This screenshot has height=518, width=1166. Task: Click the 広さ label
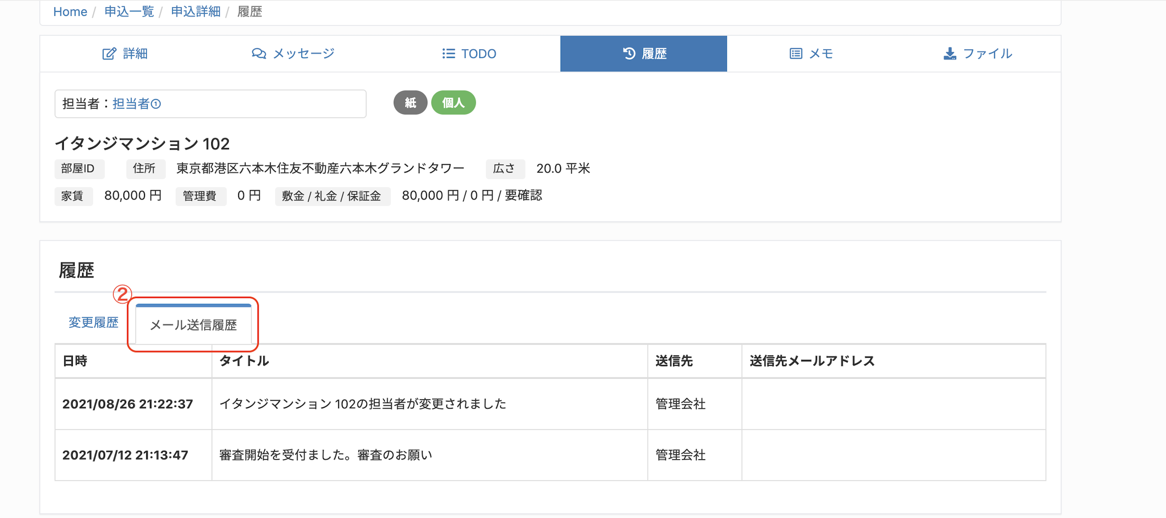(x=506, y=169)
